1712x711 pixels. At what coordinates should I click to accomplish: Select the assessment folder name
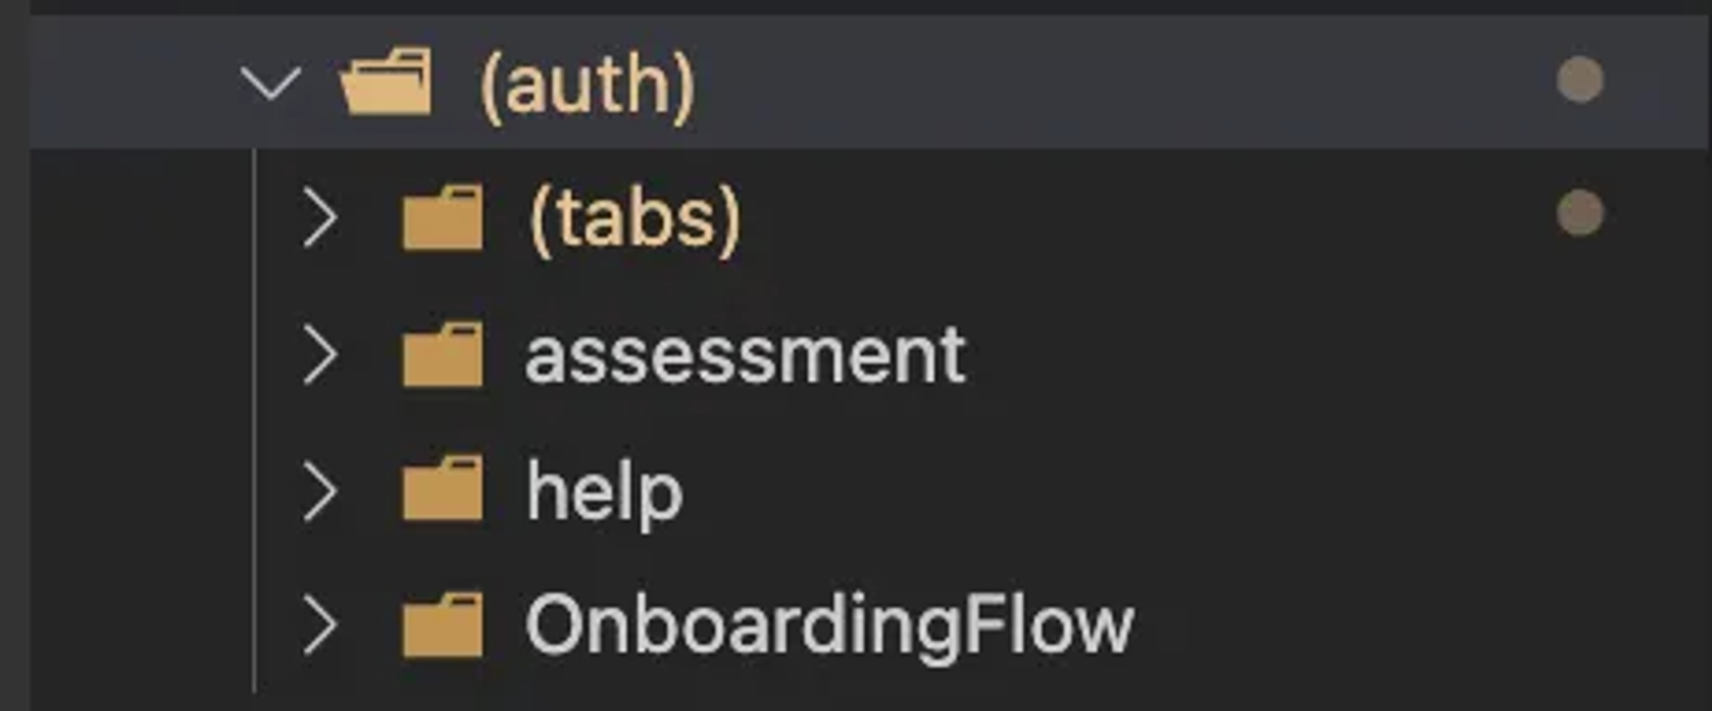point(746,356)
